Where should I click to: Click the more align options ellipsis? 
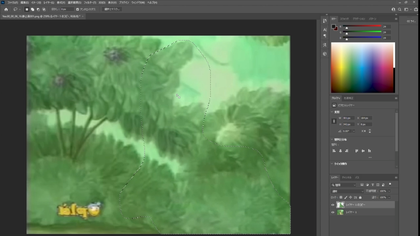(370, 157)
